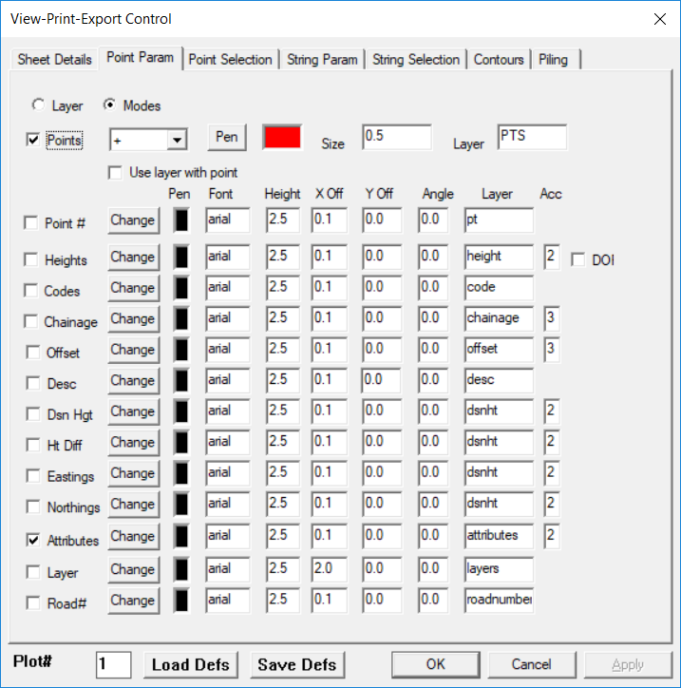Image resolution: width=681 pixels, height=688 pixels.
Task: Disable the Attributes checkbox
Action: point(32,540)
